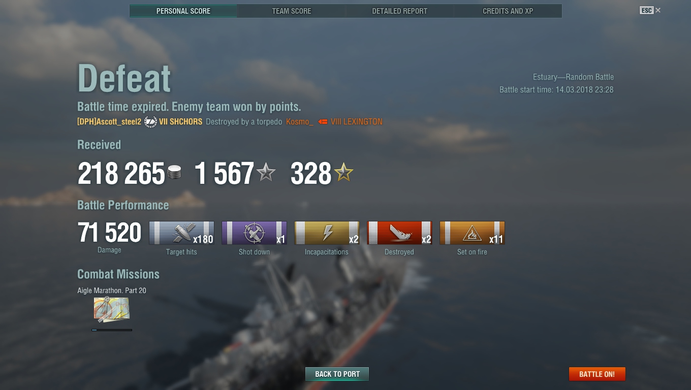Switch to the Credits and XP tab
Viewport: 691px width, 390px height.
coord(508,11)
